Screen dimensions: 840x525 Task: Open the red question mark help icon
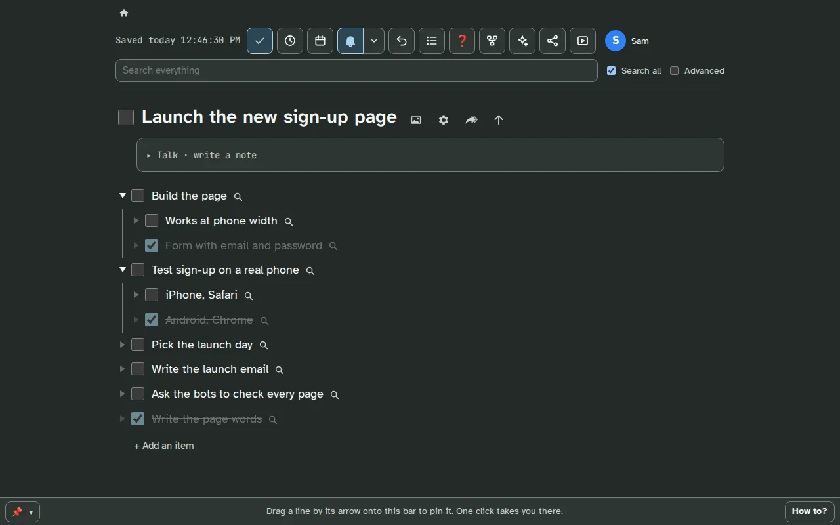coord(462,41)
